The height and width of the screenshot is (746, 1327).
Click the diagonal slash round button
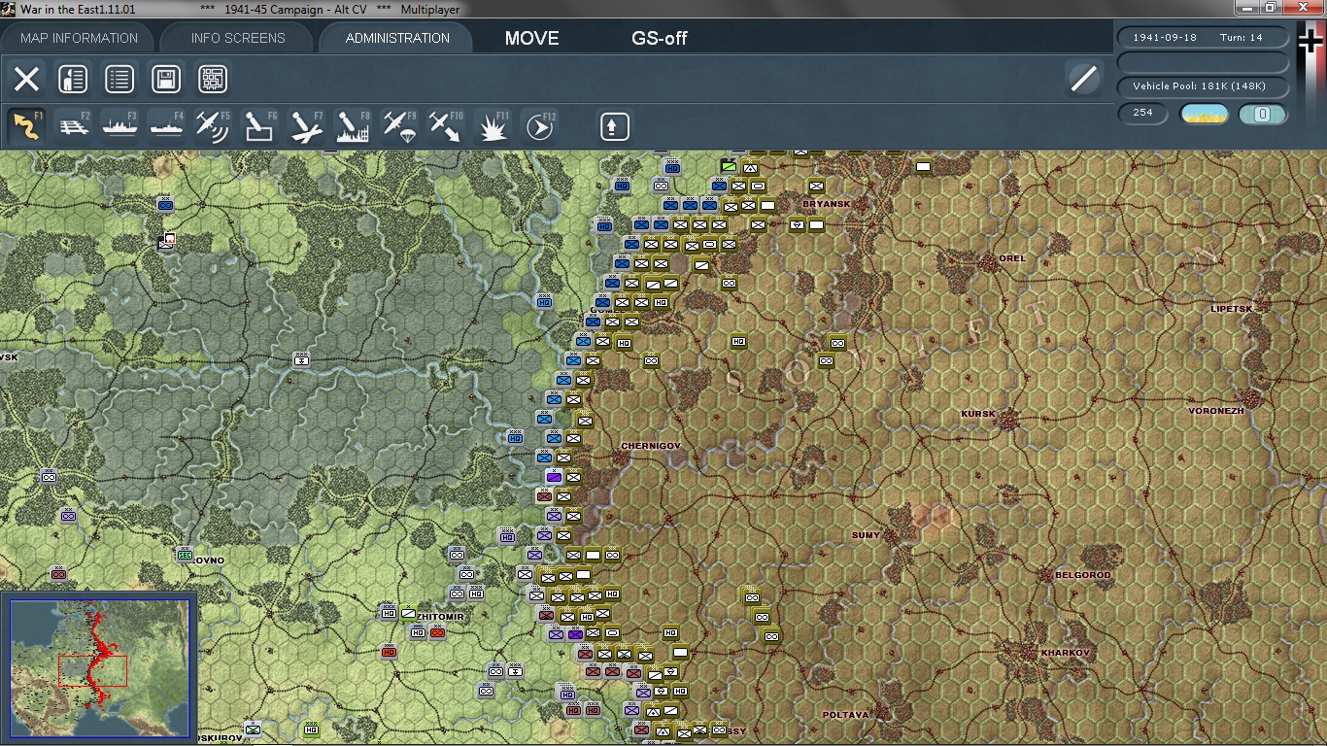[x=1083, y=79]
